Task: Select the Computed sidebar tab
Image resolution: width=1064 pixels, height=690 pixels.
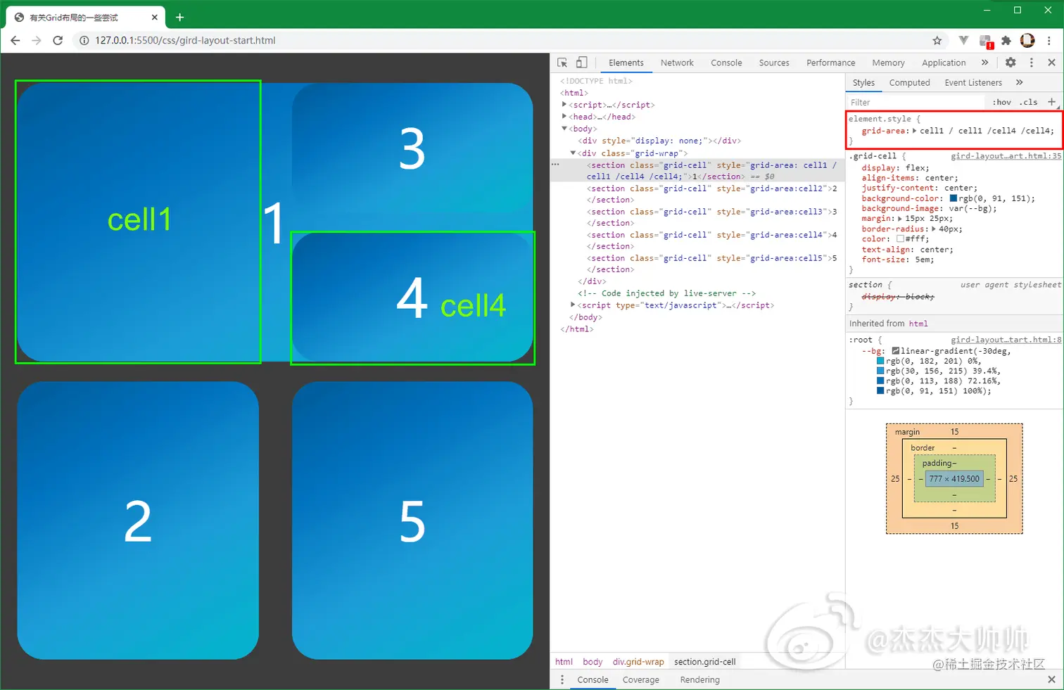Action: click(909, 82)
